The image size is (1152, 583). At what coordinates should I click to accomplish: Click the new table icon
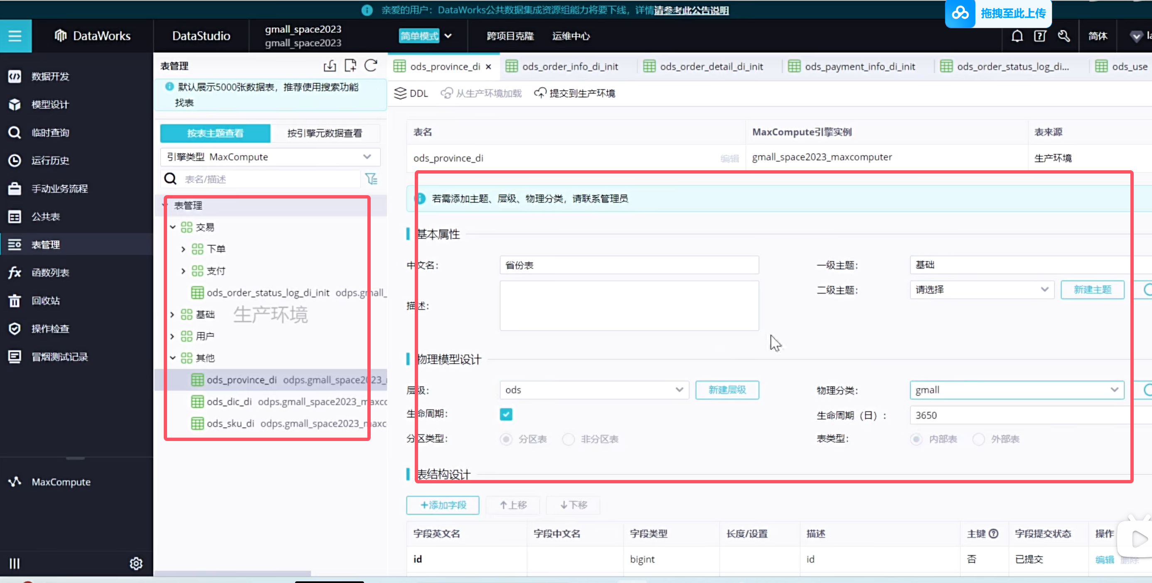(x=350, y=66)
